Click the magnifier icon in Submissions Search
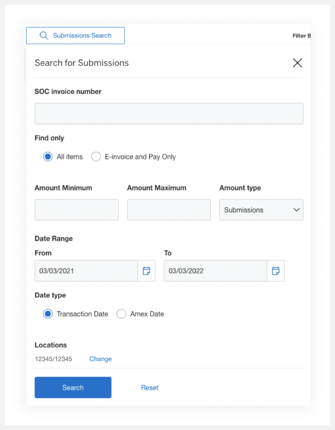The width and height of the screenshot is (335, 430). click(x=44, y=35)
